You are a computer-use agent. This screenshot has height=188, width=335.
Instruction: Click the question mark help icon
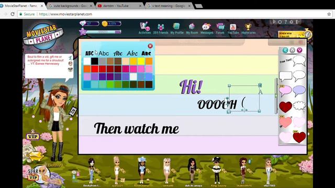285,21
